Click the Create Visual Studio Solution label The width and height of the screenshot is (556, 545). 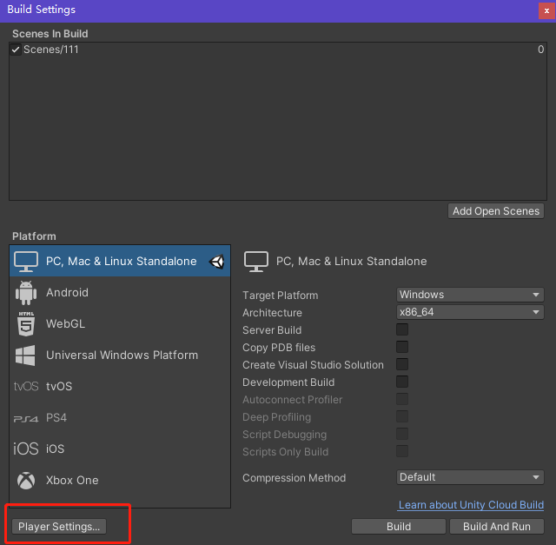pyautogui.click(x=313, y=365)
